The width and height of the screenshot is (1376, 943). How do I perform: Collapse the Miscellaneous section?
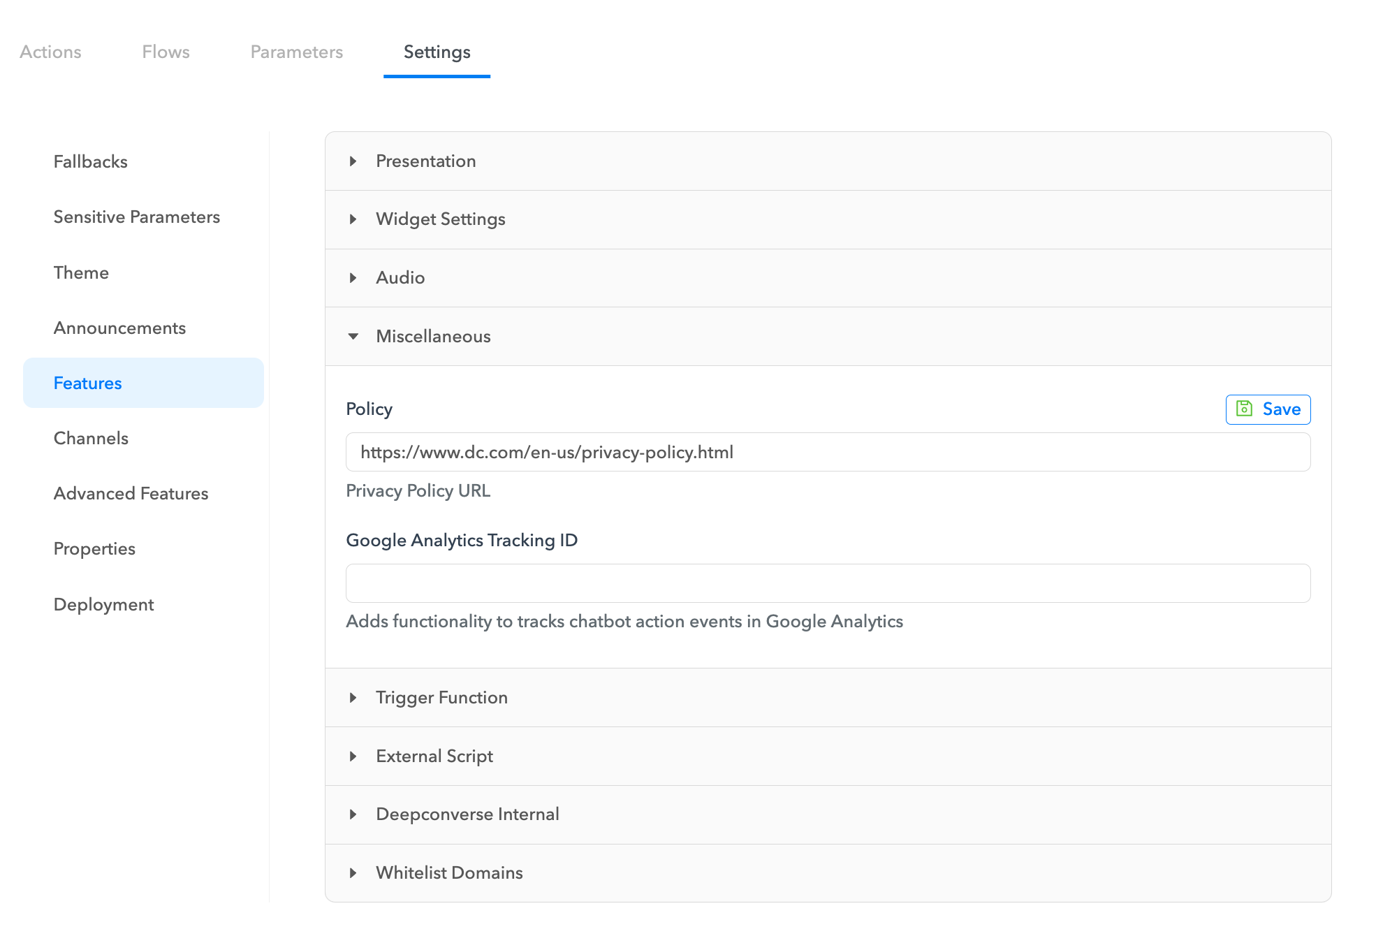pyautogui.click(x=432, y=337)
